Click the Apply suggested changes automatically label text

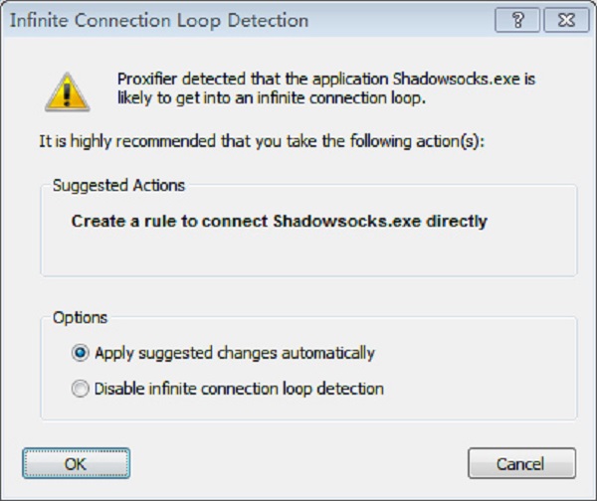pos(234,353)
